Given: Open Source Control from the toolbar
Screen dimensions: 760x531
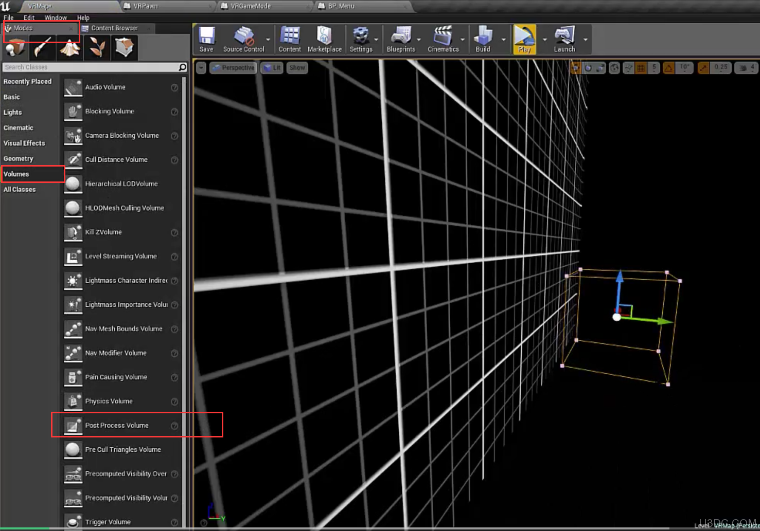Looking at the screenshot, I should coord(243,40).
